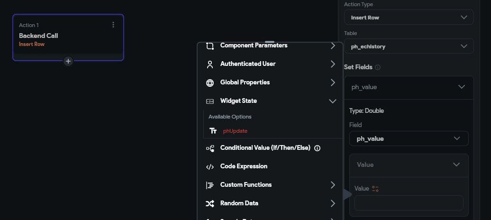Open the Action Type Insert Row dropdown

tap(409, 18)
